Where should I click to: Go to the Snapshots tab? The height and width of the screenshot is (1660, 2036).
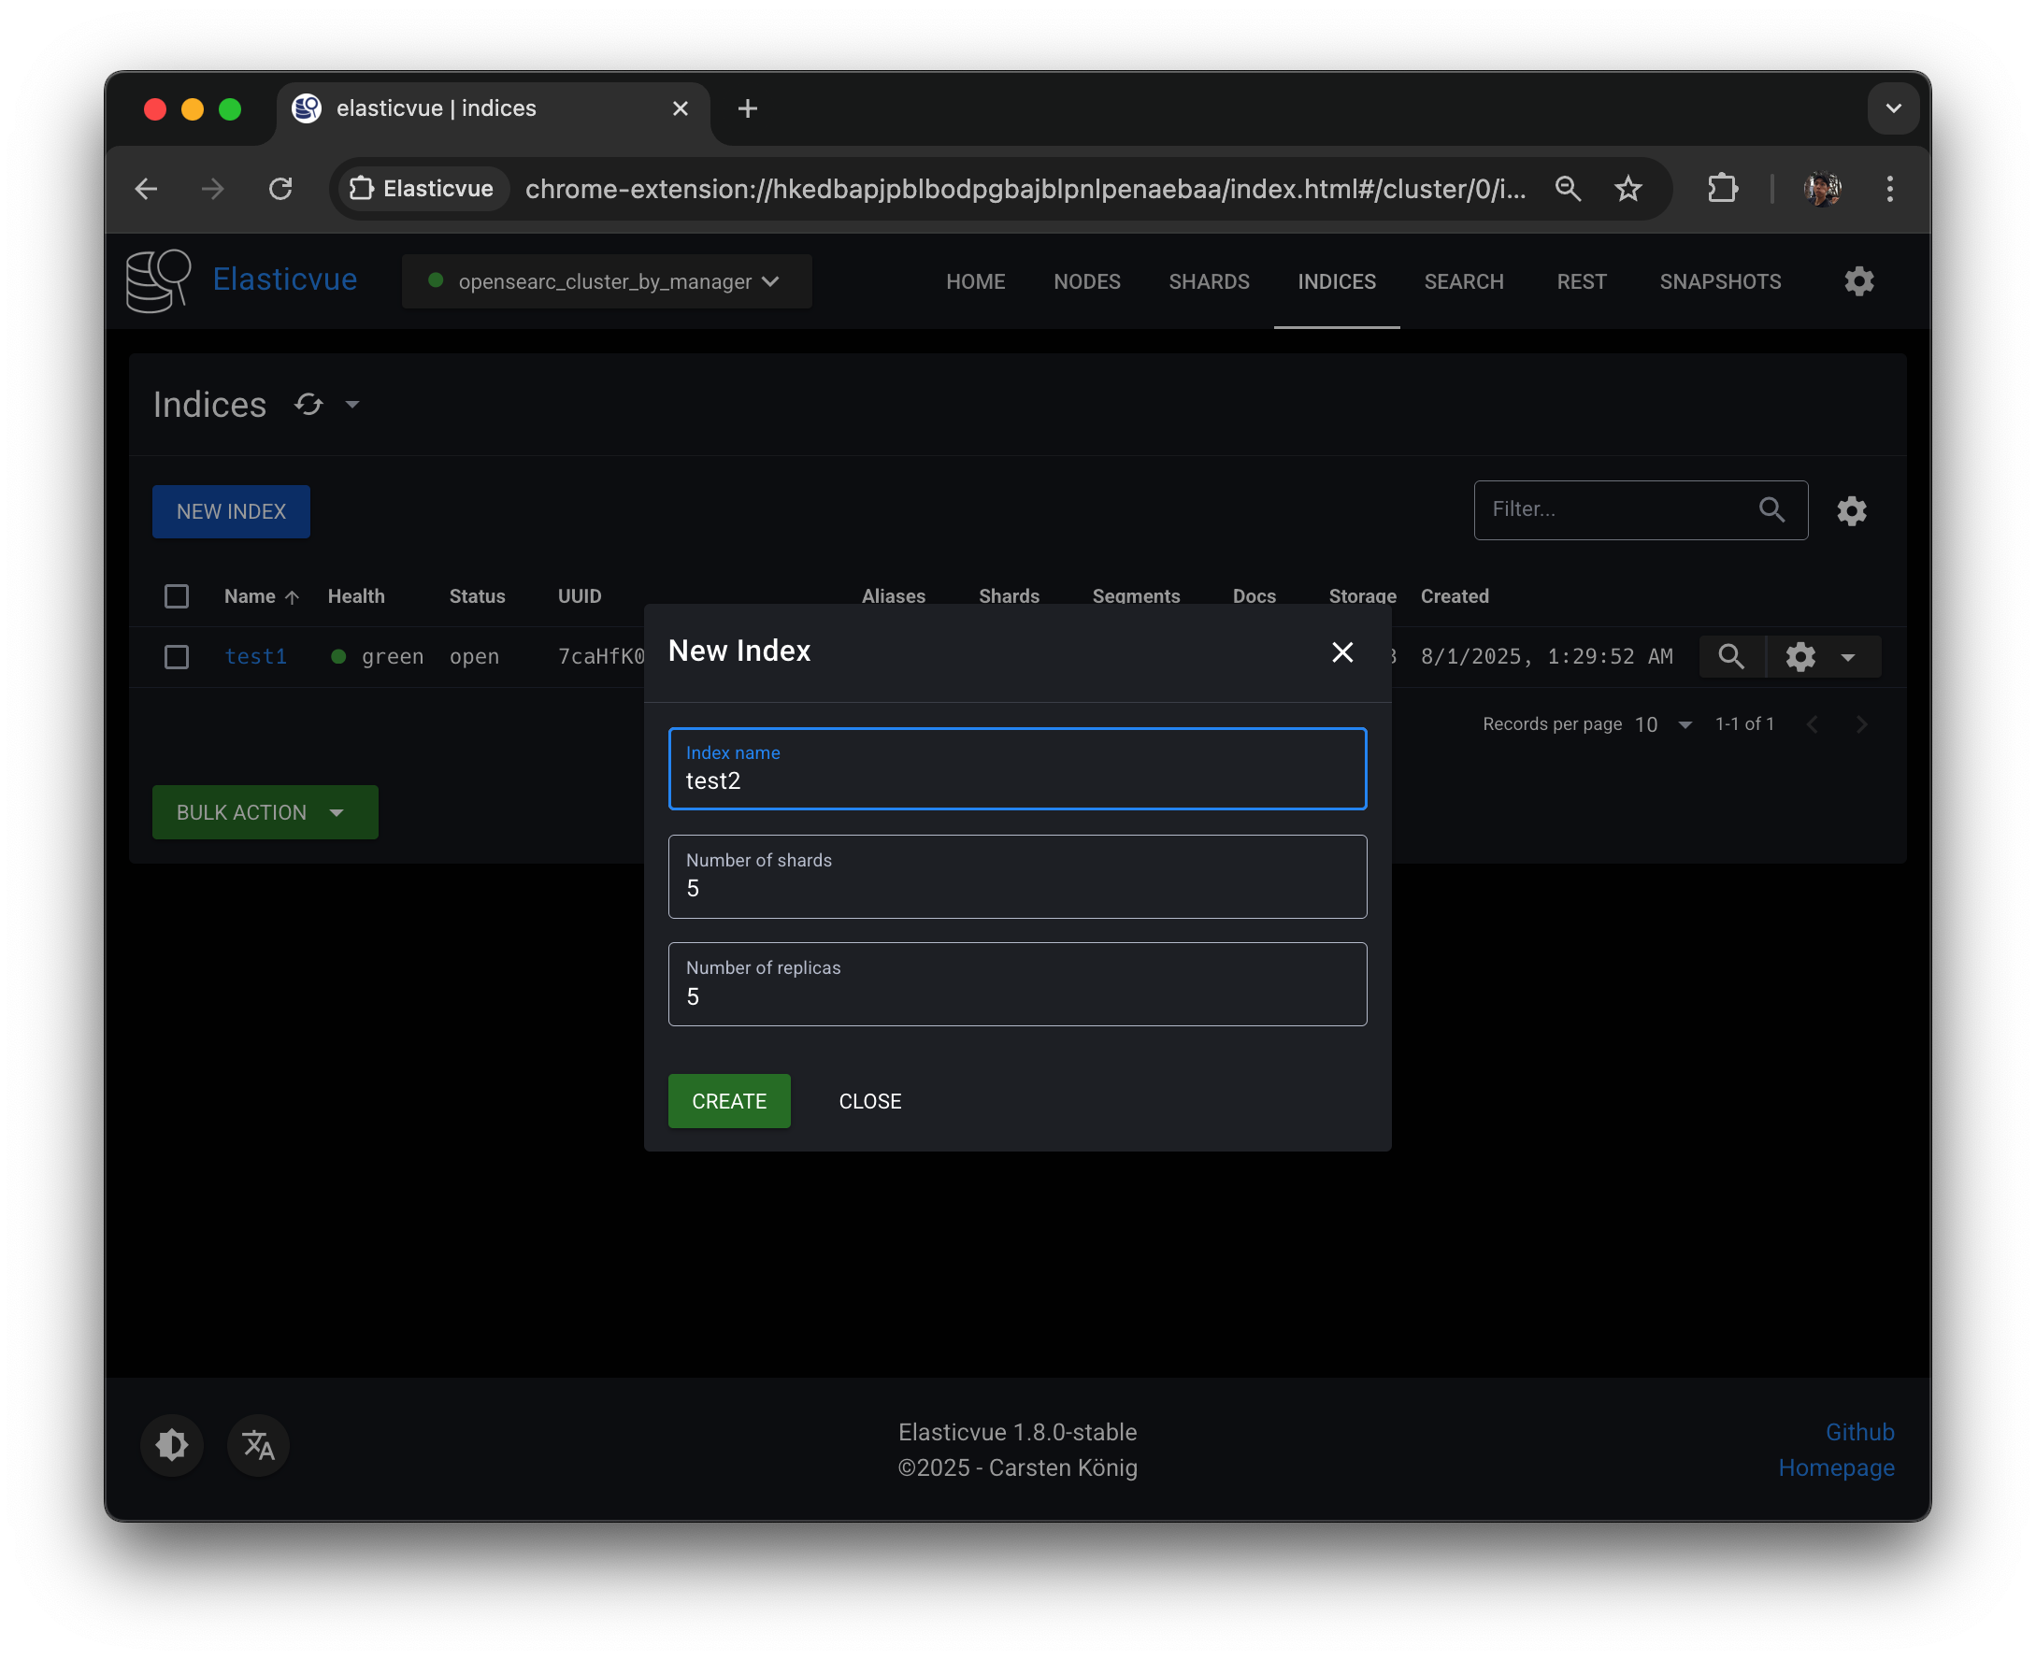(1719, 281)
